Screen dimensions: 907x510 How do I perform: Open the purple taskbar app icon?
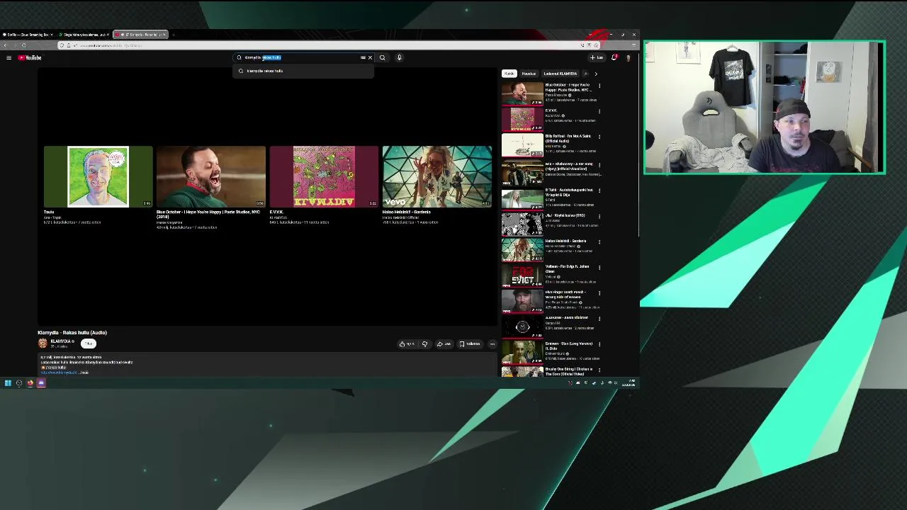tap(41, 383)
